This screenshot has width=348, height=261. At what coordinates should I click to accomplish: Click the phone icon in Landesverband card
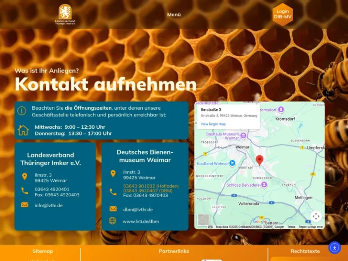tap(24, 191)
